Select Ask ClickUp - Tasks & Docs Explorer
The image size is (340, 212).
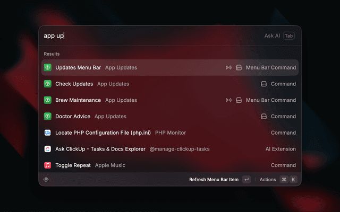click(170, 149)
